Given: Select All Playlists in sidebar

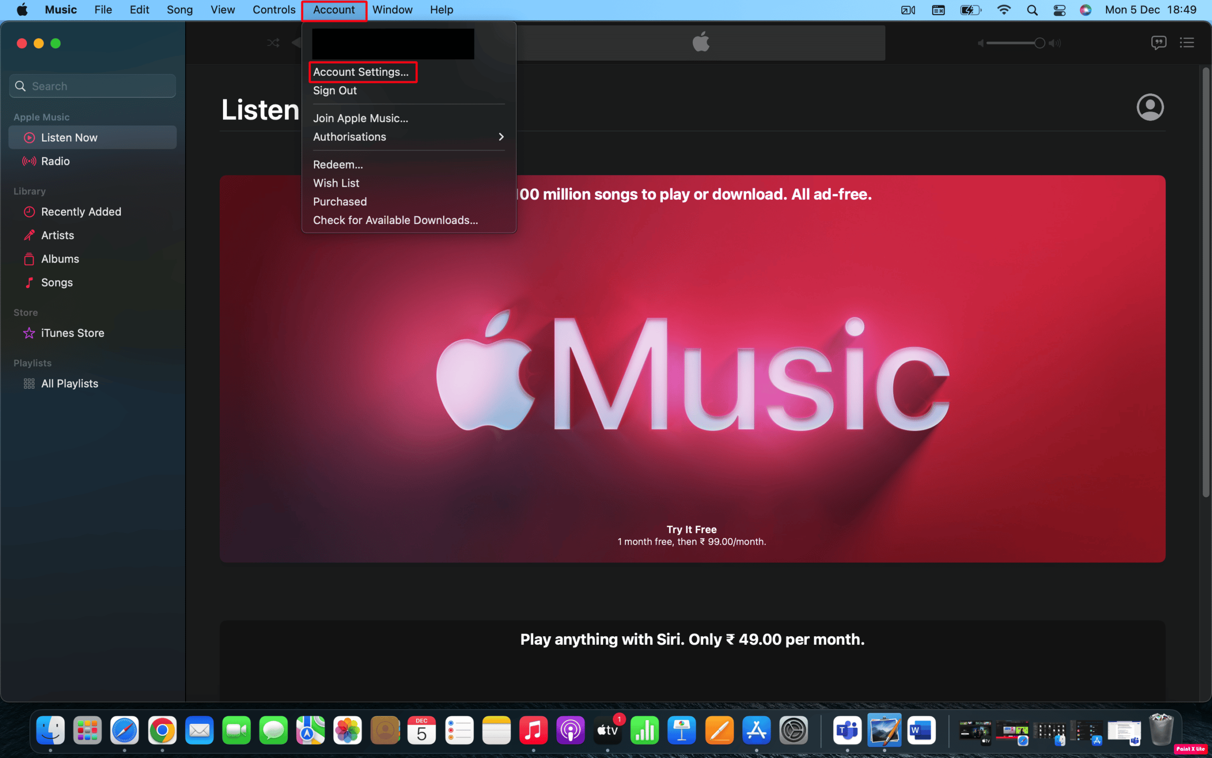Looking at the screenshot, I should tap(70, 382).
